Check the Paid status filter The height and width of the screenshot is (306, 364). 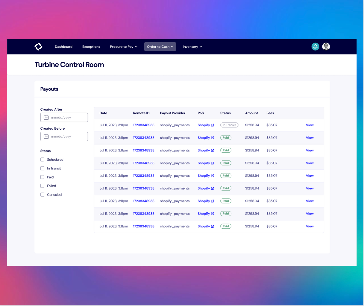[x=42, y=177]
